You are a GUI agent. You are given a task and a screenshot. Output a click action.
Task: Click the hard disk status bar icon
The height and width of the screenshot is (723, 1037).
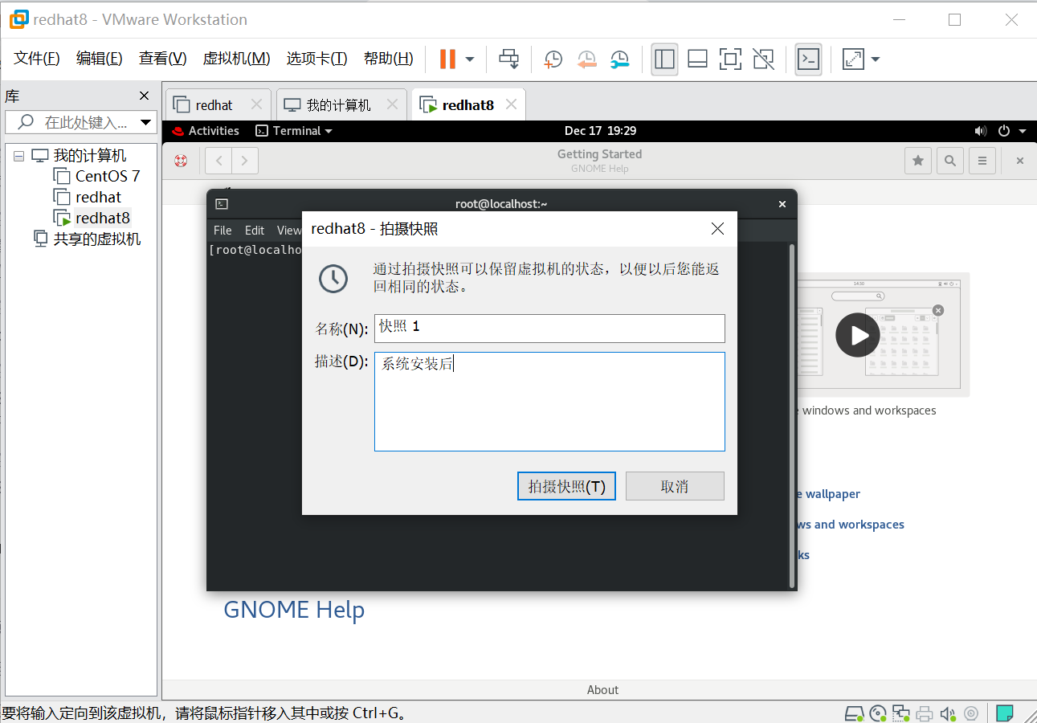[855, 713]
